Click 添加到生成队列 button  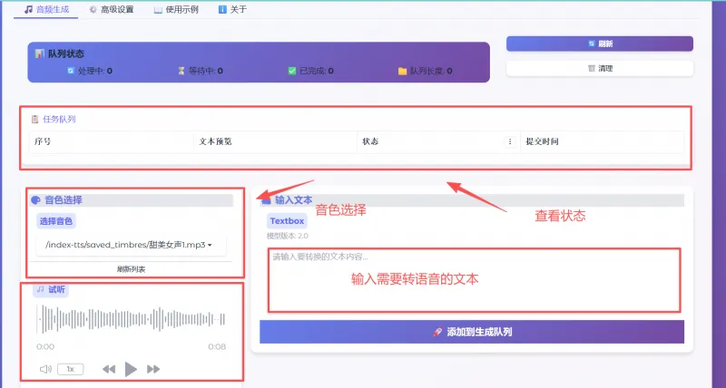coord(472,332)
